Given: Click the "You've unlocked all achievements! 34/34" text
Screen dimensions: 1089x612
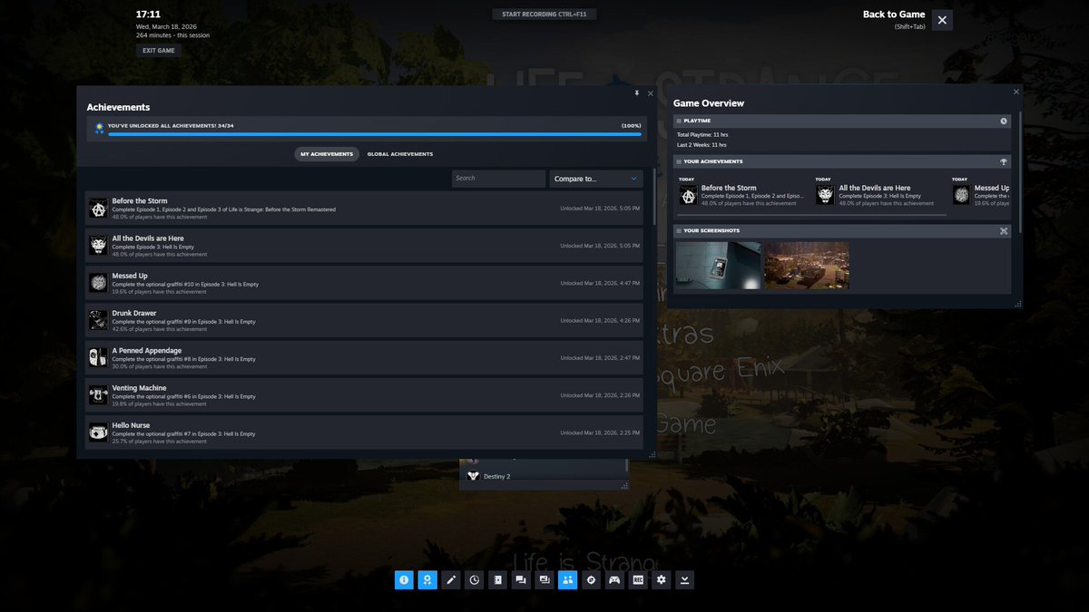Looking at the screenshot, I should click(x=171, y=126).
